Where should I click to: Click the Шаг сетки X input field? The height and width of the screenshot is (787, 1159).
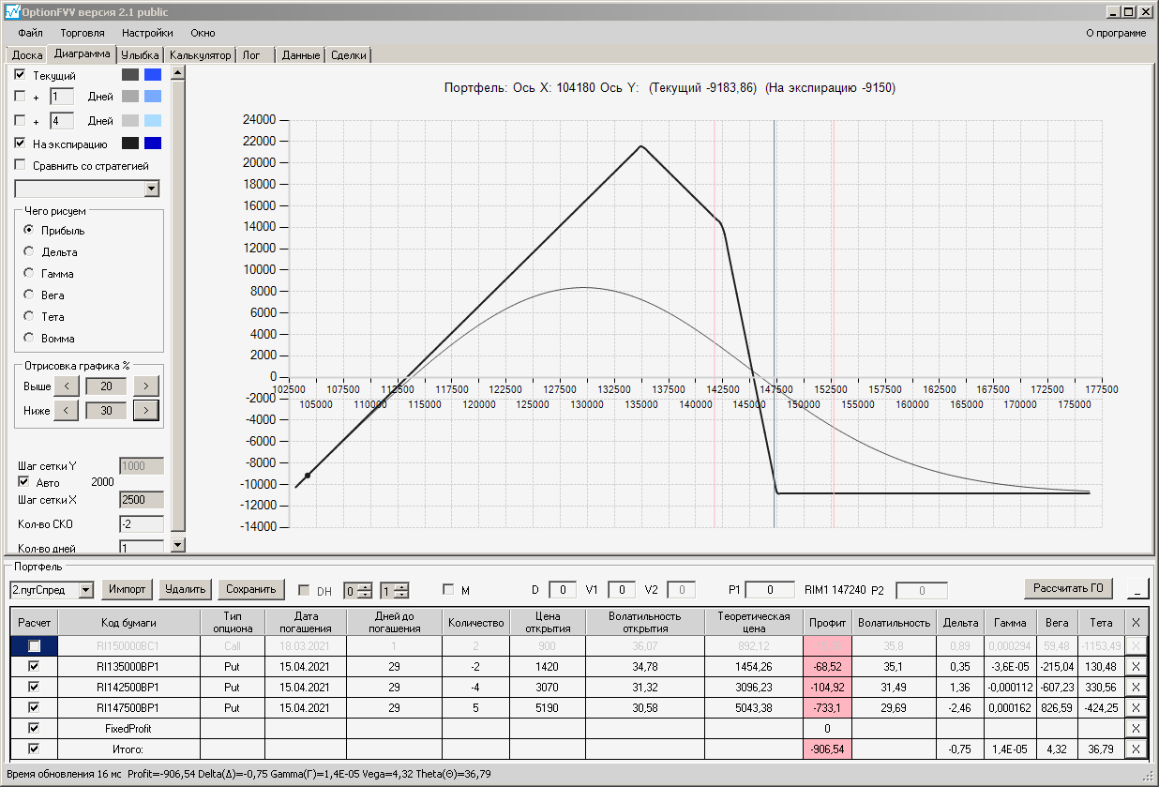click(141, 500)
